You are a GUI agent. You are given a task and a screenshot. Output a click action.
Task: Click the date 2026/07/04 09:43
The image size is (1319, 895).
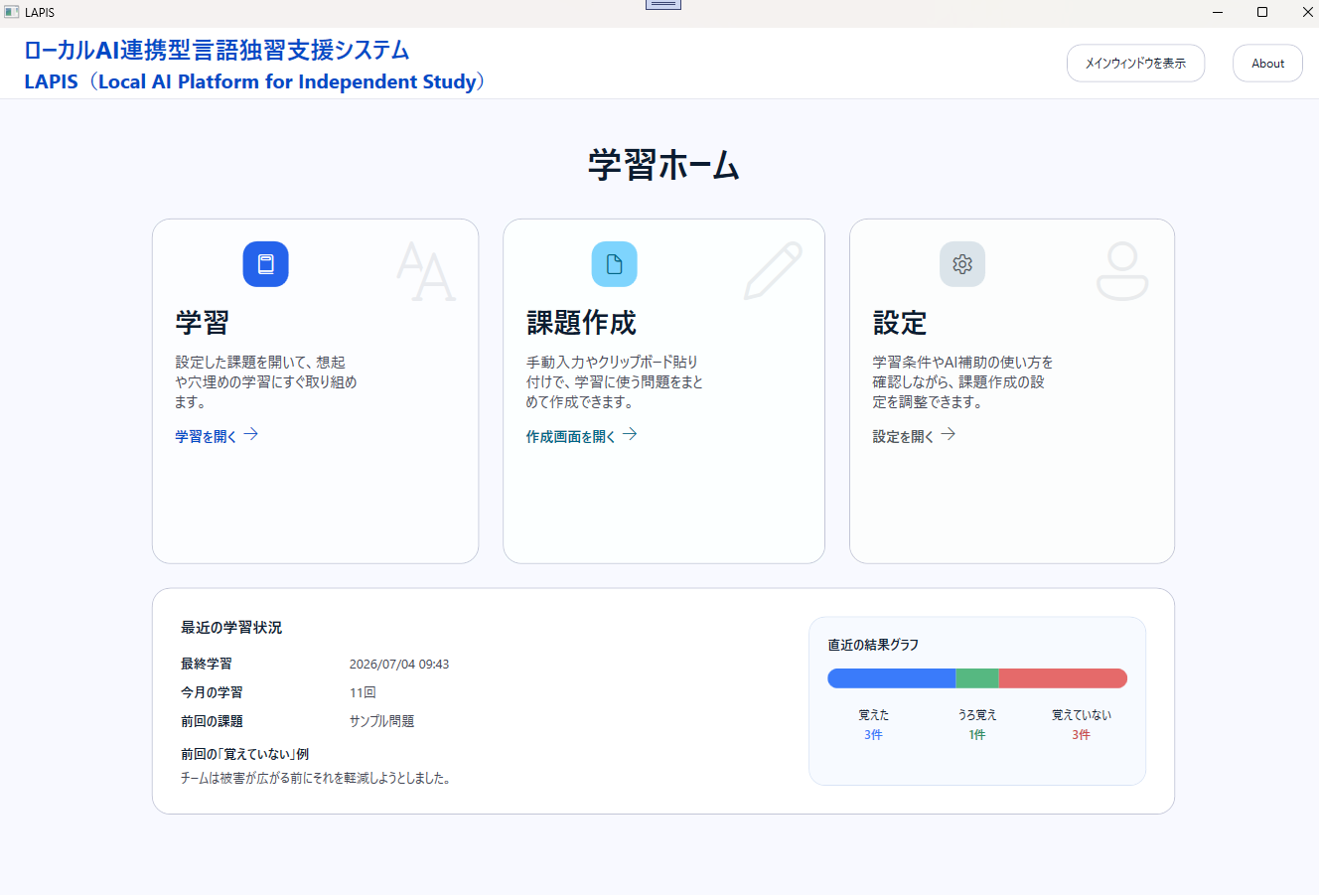(399, 665)
